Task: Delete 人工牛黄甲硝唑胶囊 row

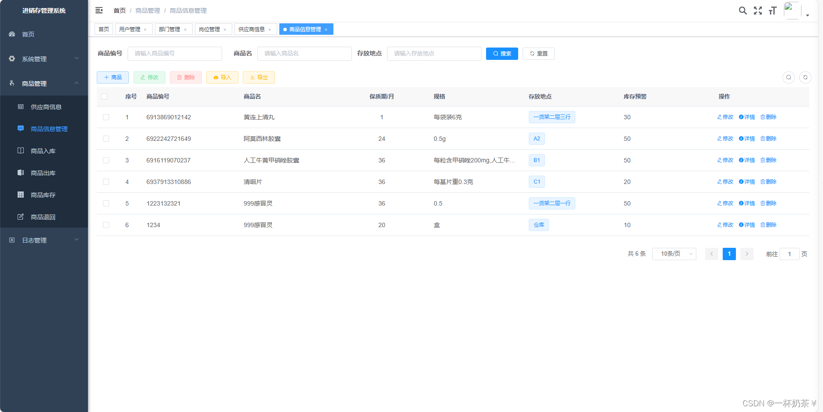Action: pos(768,160)
